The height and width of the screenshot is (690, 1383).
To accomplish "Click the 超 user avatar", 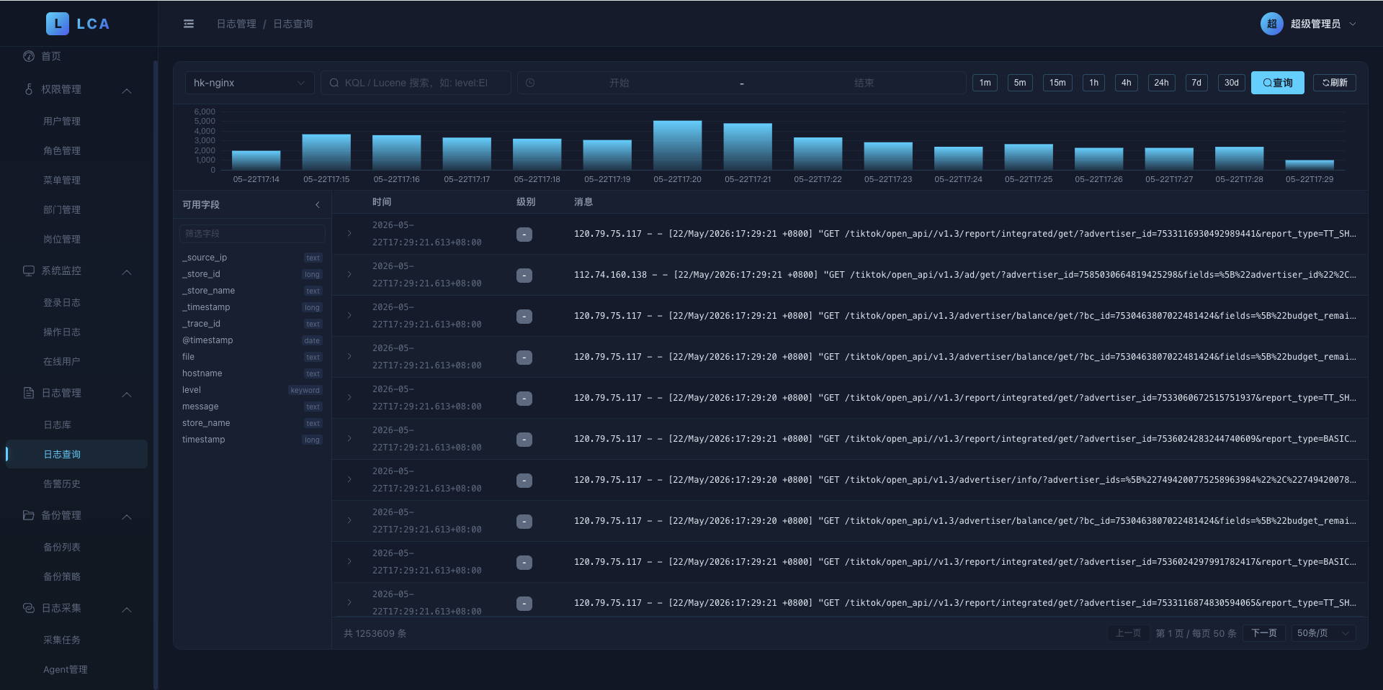I will (1271, 24).
